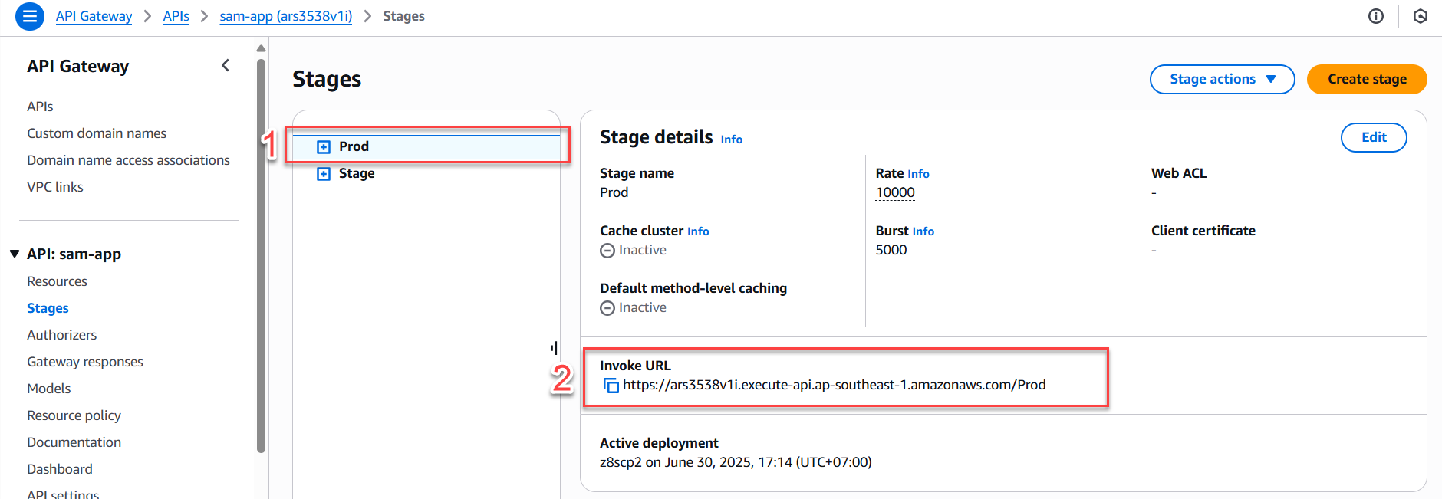Image resolution: width=1442 pixels, height=499 pixels.
Task: Collapse the API Gateway side panel
Action: click(x=226, y=66)
